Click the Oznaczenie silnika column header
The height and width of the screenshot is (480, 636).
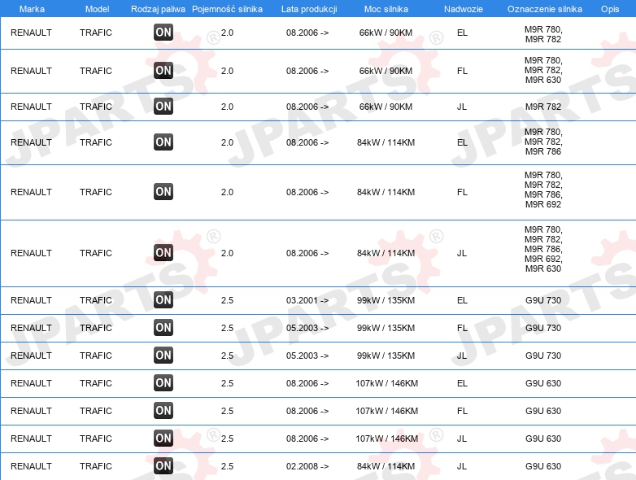[x=545, y=9]
